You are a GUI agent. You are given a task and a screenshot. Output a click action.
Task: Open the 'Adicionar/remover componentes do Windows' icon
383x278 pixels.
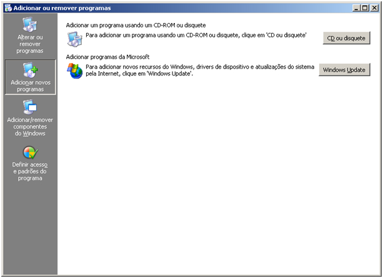30,108
